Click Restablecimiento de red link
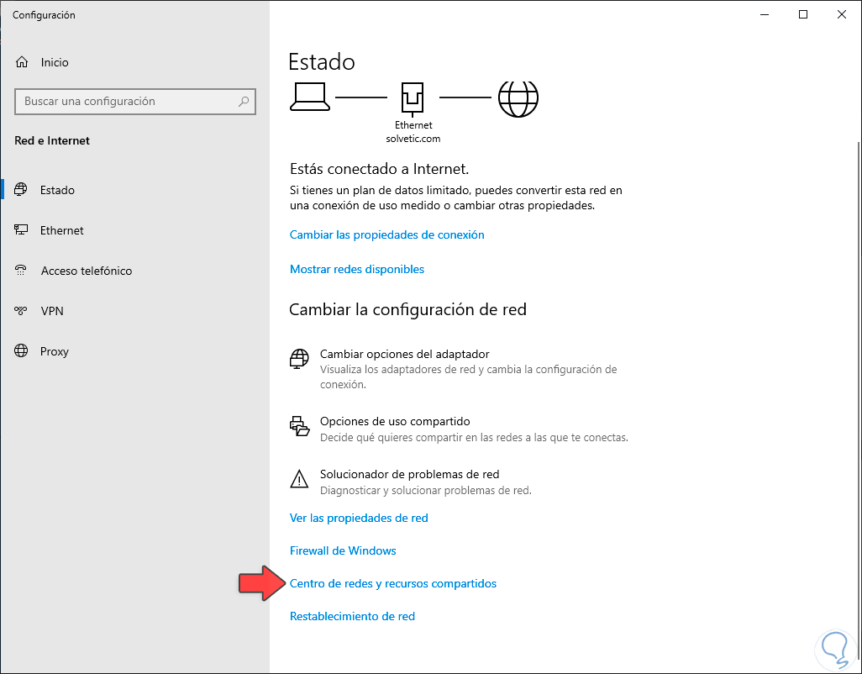Image resolution: width=862 pixels, height=674 pixels. (x=352, y=616)
